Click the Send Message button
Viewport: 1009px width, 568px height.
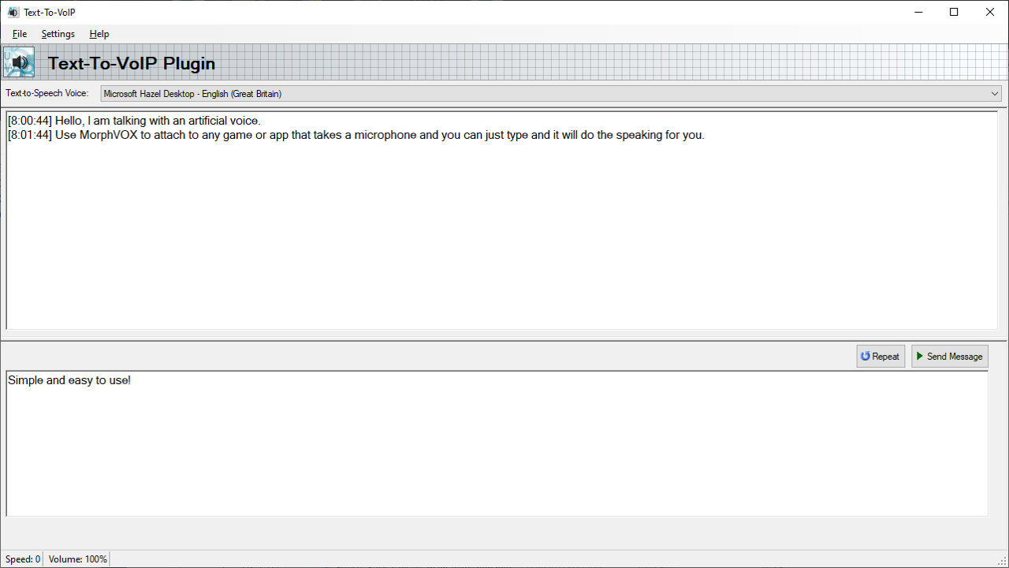(949, 356)
